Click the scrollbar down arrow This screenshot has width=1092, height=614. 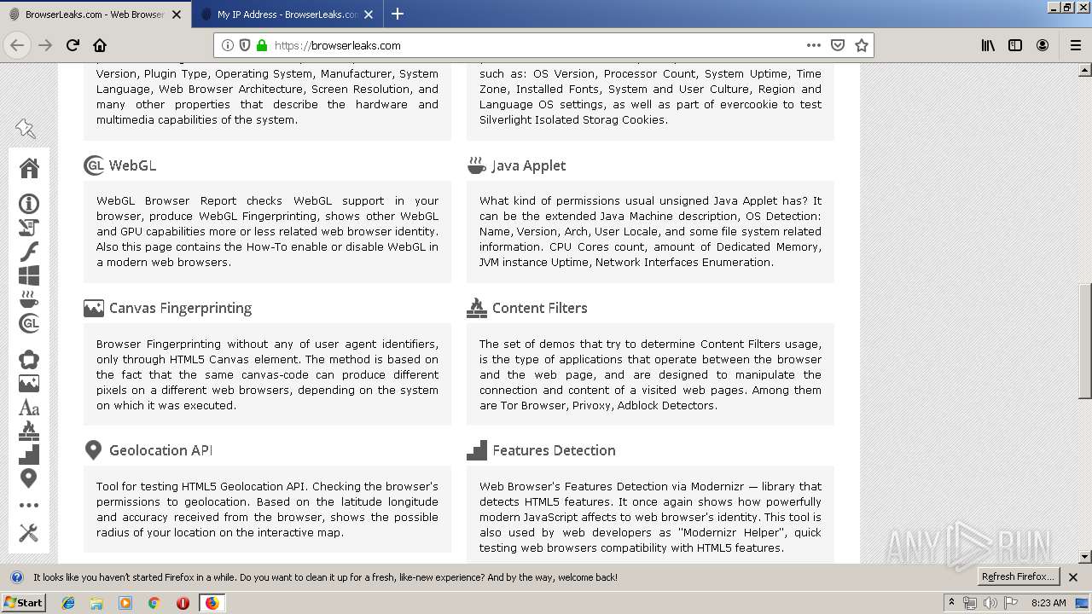pyautogui.click(x=1085, y=557)
